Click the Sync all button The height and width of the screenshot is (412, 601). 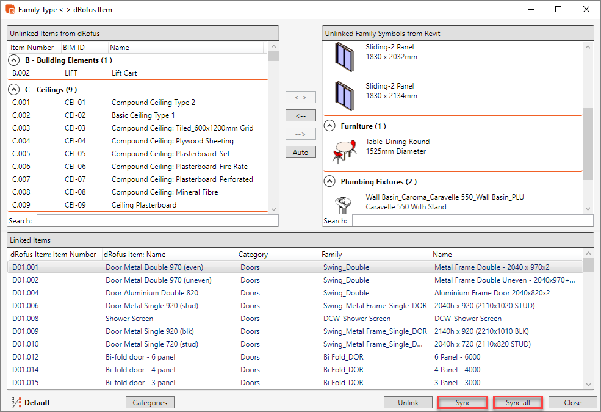pos(517,402)
